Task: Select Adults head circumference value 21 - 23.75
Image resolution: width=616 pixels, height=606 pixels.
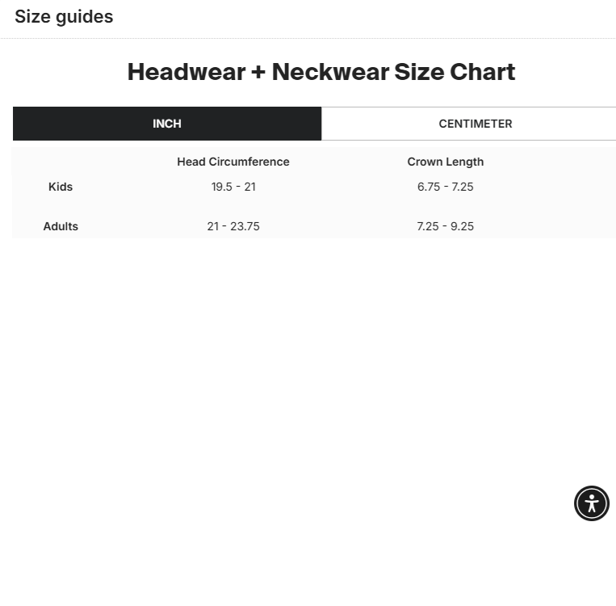Action: (x=233, y=226)
